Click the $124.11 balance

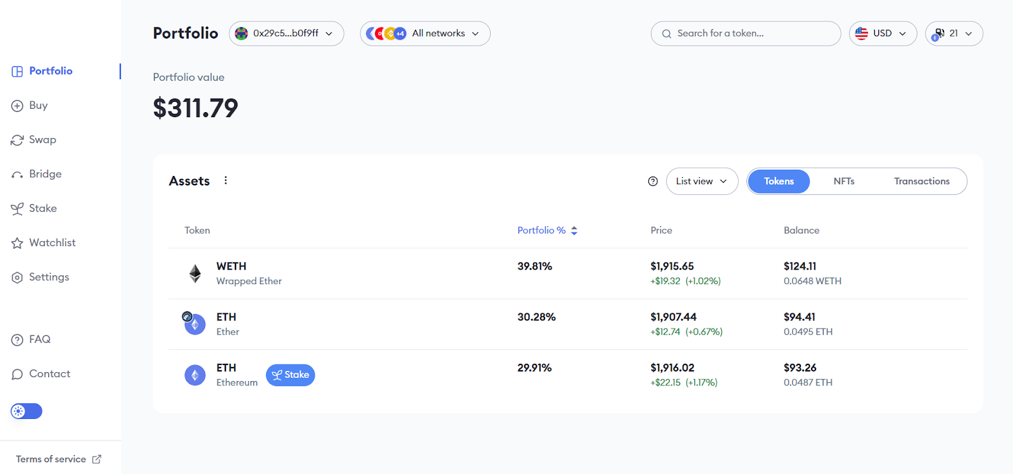point(800,266)
